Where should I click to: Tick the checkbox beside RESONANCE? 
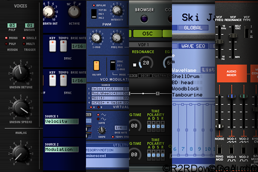point(135,65)
